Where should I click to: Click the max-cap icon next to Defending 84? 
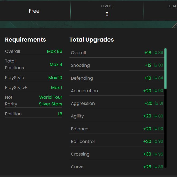click(x=156, y=78)
